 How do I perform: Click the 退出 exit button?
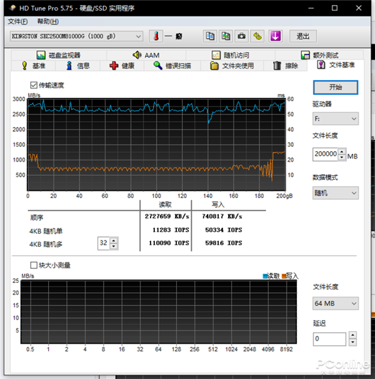(302, 36)
